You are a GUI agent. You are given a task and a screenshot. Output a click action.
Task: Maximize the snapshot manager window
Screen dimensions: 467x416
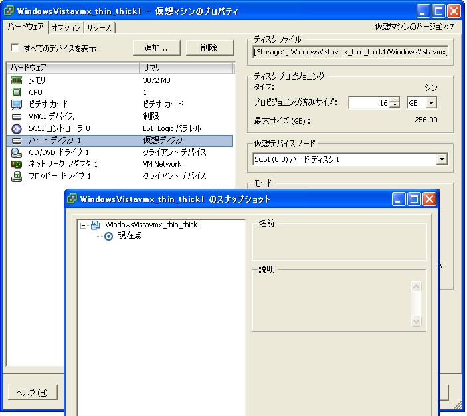[414, 199]
